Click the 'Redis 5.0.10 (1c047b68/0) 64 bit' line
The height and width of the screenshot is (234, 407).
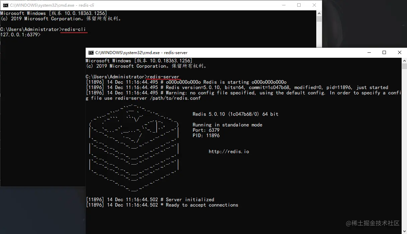[x=236, y=114]
